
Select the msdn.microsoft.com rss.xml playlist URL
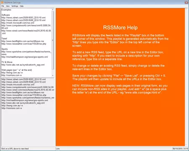tap(18, 85)
